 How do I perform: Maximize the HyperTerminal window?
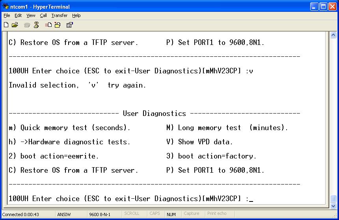[323, 6]
